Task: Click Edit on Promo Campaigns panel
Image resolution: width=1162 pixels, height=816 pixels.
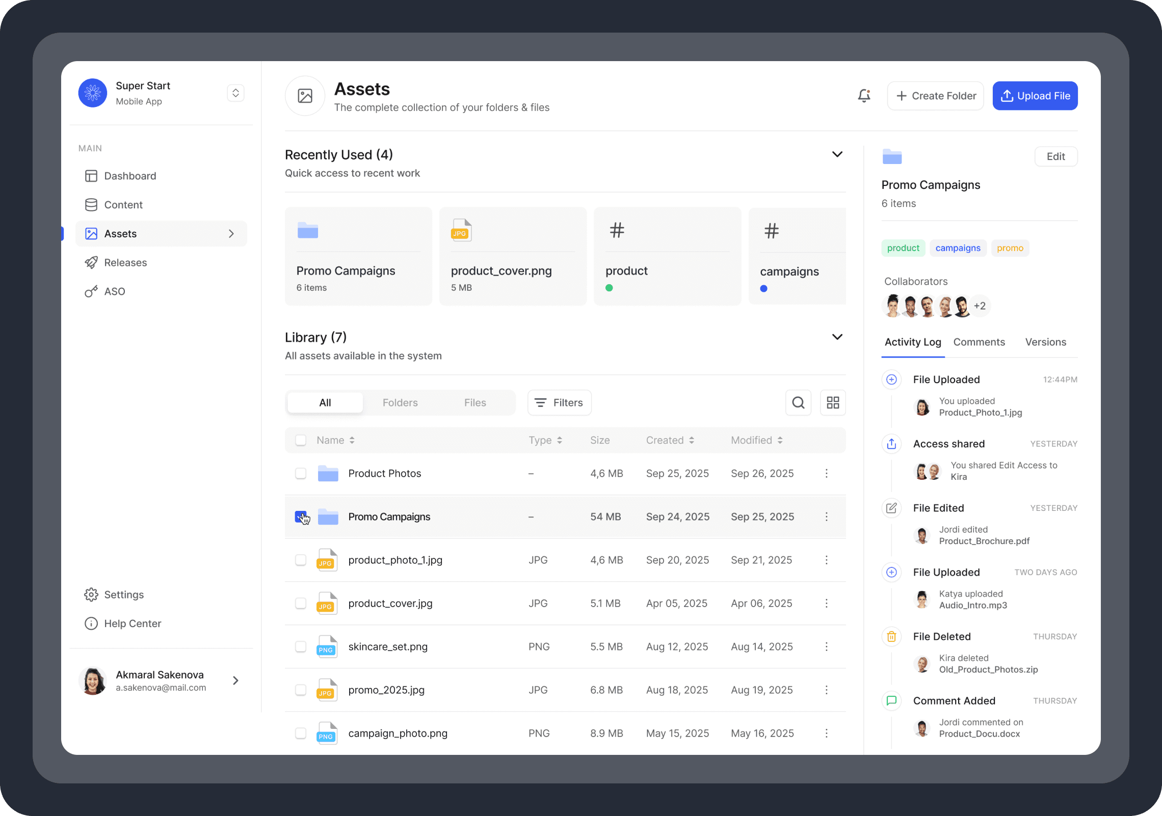Action: click(1056, 156)
